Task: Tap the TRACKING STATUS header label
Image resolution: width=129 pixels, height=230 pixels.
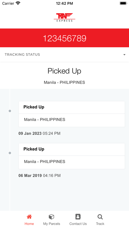Action: (22, 55)
